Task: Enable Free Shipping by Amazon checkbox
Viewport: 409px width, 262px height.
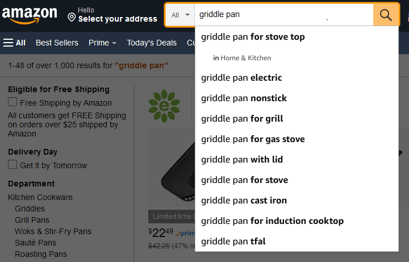Action: pyautogui.click(x=12, y=102)
